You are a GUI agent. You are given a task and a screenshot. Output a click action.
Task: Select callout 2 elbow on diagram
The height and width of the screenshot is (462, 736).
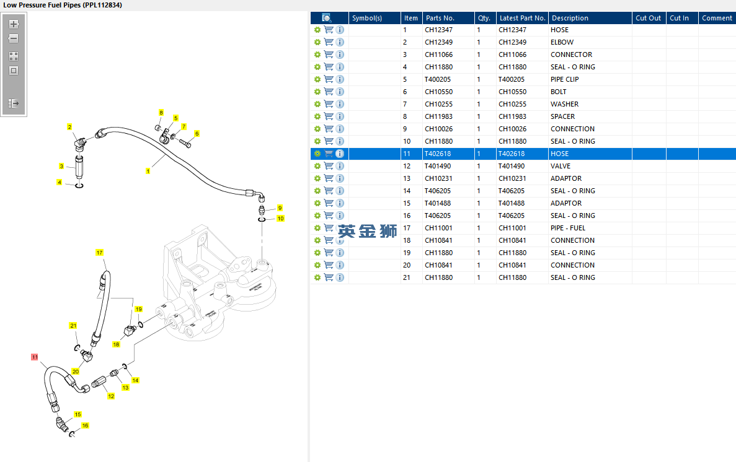pos(69,126)
